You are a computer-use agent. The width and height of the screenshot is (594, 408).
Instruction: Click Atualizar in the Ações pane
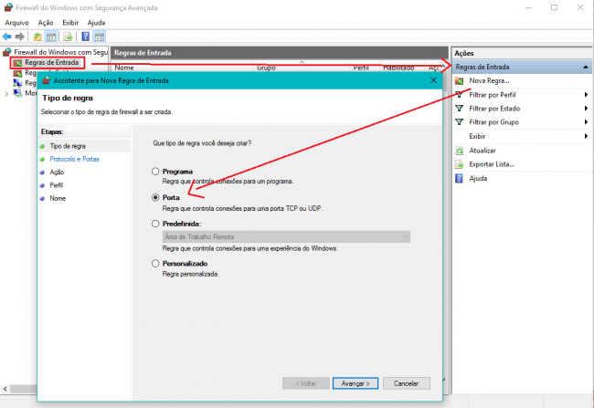(482, 151)
